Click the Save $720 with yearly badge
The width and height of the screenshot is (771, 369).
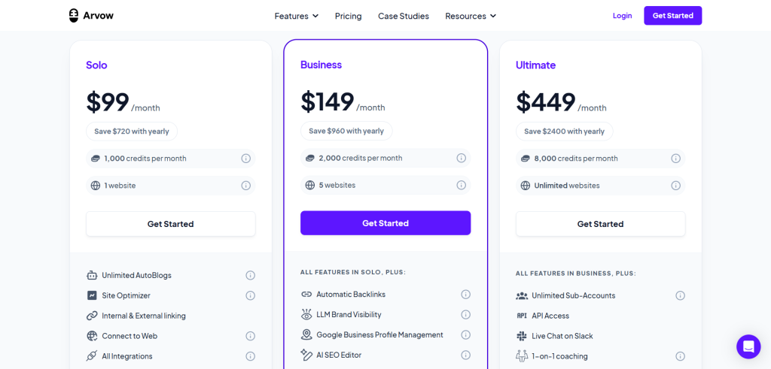132,132
